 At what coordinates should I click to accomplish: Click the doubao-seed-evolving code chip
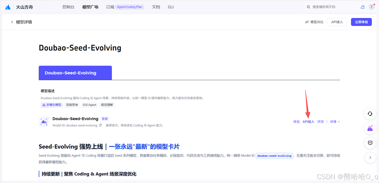(x=274, y=156)
